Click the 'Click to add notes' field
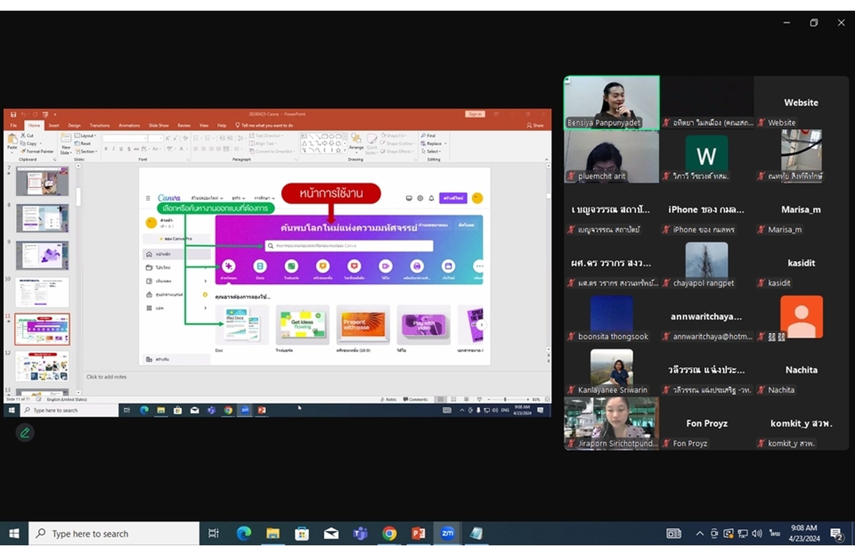This screenshot has height=556, width=855. tap(106, 377)
